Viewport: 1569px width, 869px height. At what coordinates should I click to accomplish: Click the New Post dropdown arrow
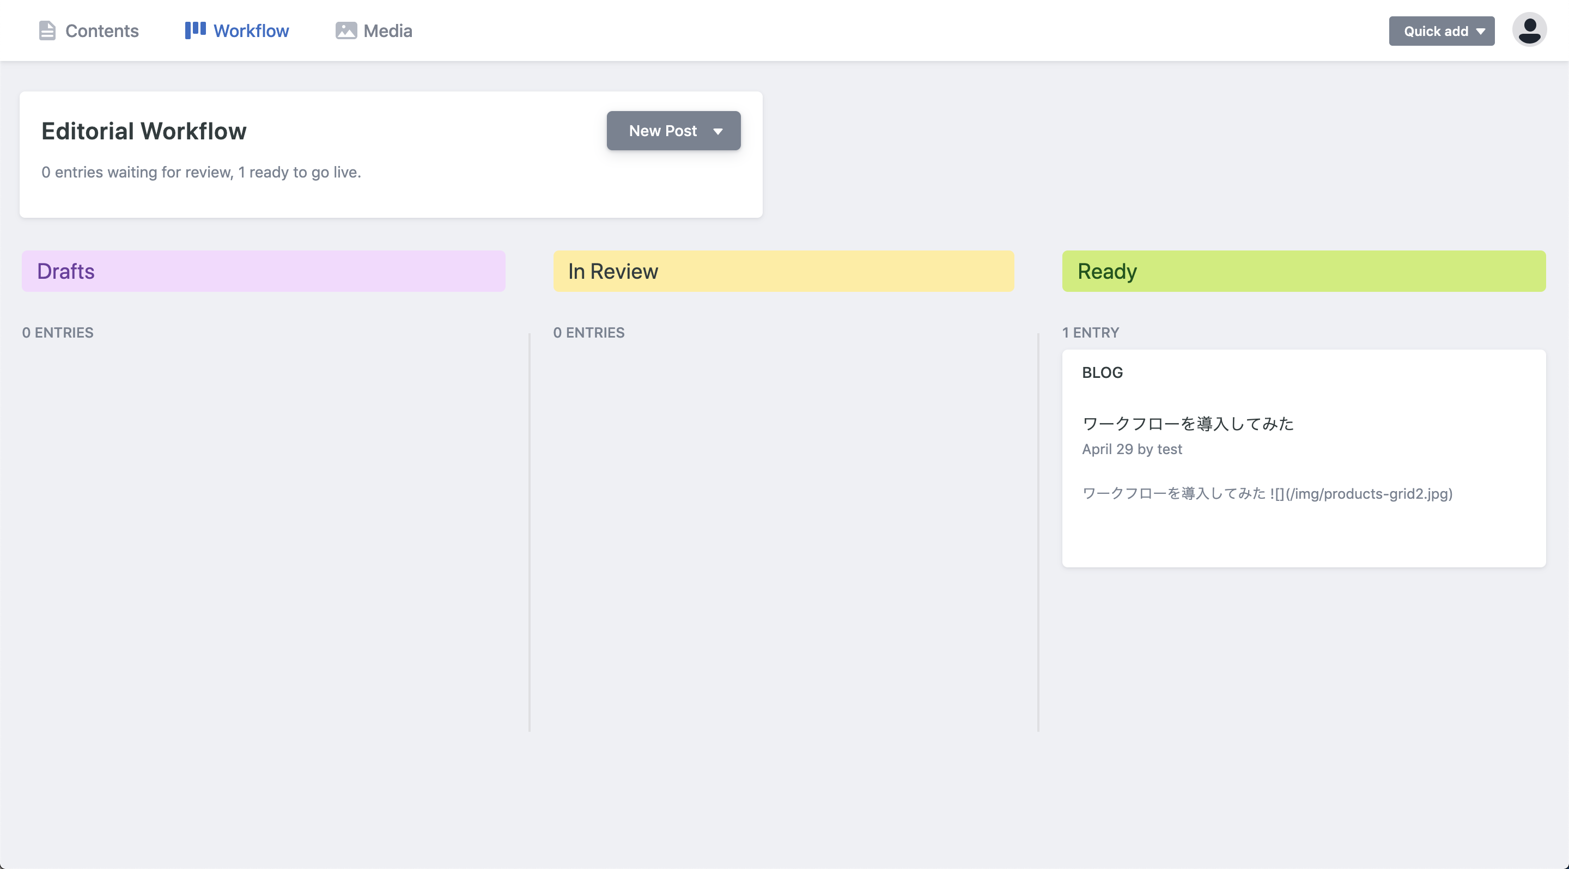tap(719, 130)
